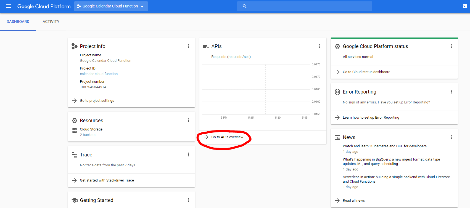Click the Trace card icon
The height and width of the screenshot is (208, 470).
75,155
